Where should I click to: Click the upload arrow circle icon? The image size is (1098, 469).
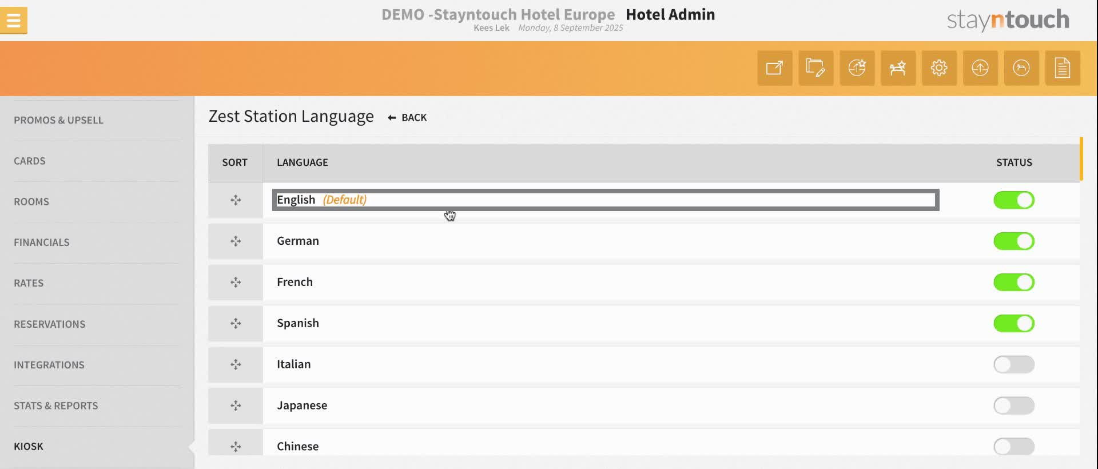pos(980,68)
